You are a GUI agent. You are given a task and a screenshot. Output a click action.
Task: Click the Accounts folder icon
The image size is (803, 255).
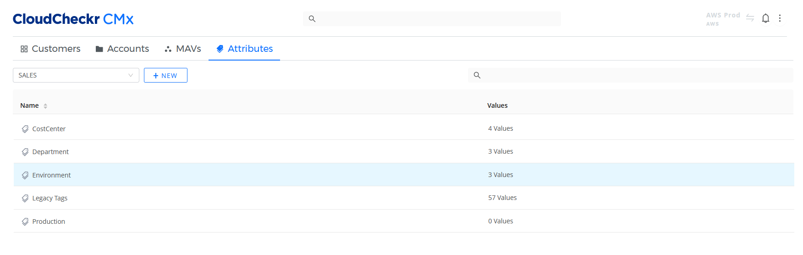click(x=99, y=49)
